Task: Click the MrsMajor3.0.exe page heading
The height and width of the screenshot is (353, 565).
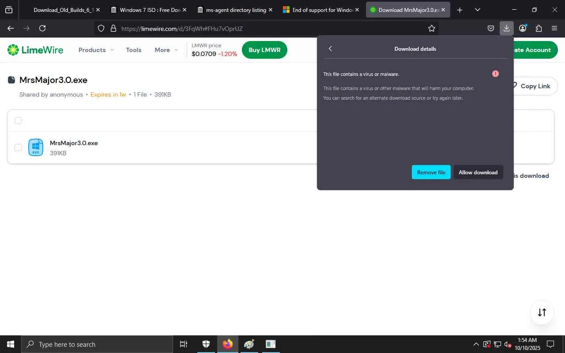Action: click(53, 80)
